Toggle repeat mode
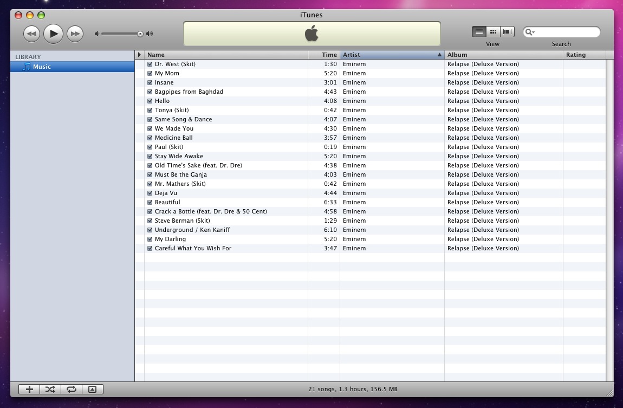Image resolution: width=623 pixels, height=408 pixels. point(72,390)
